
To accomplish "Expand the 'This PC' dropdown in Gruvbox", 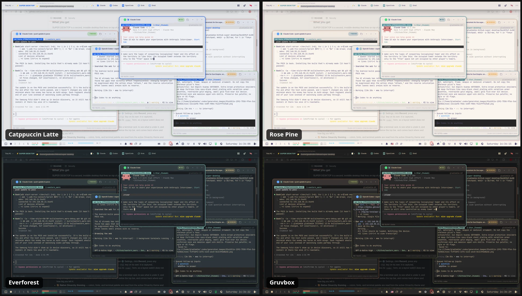I will click(270, 154).
